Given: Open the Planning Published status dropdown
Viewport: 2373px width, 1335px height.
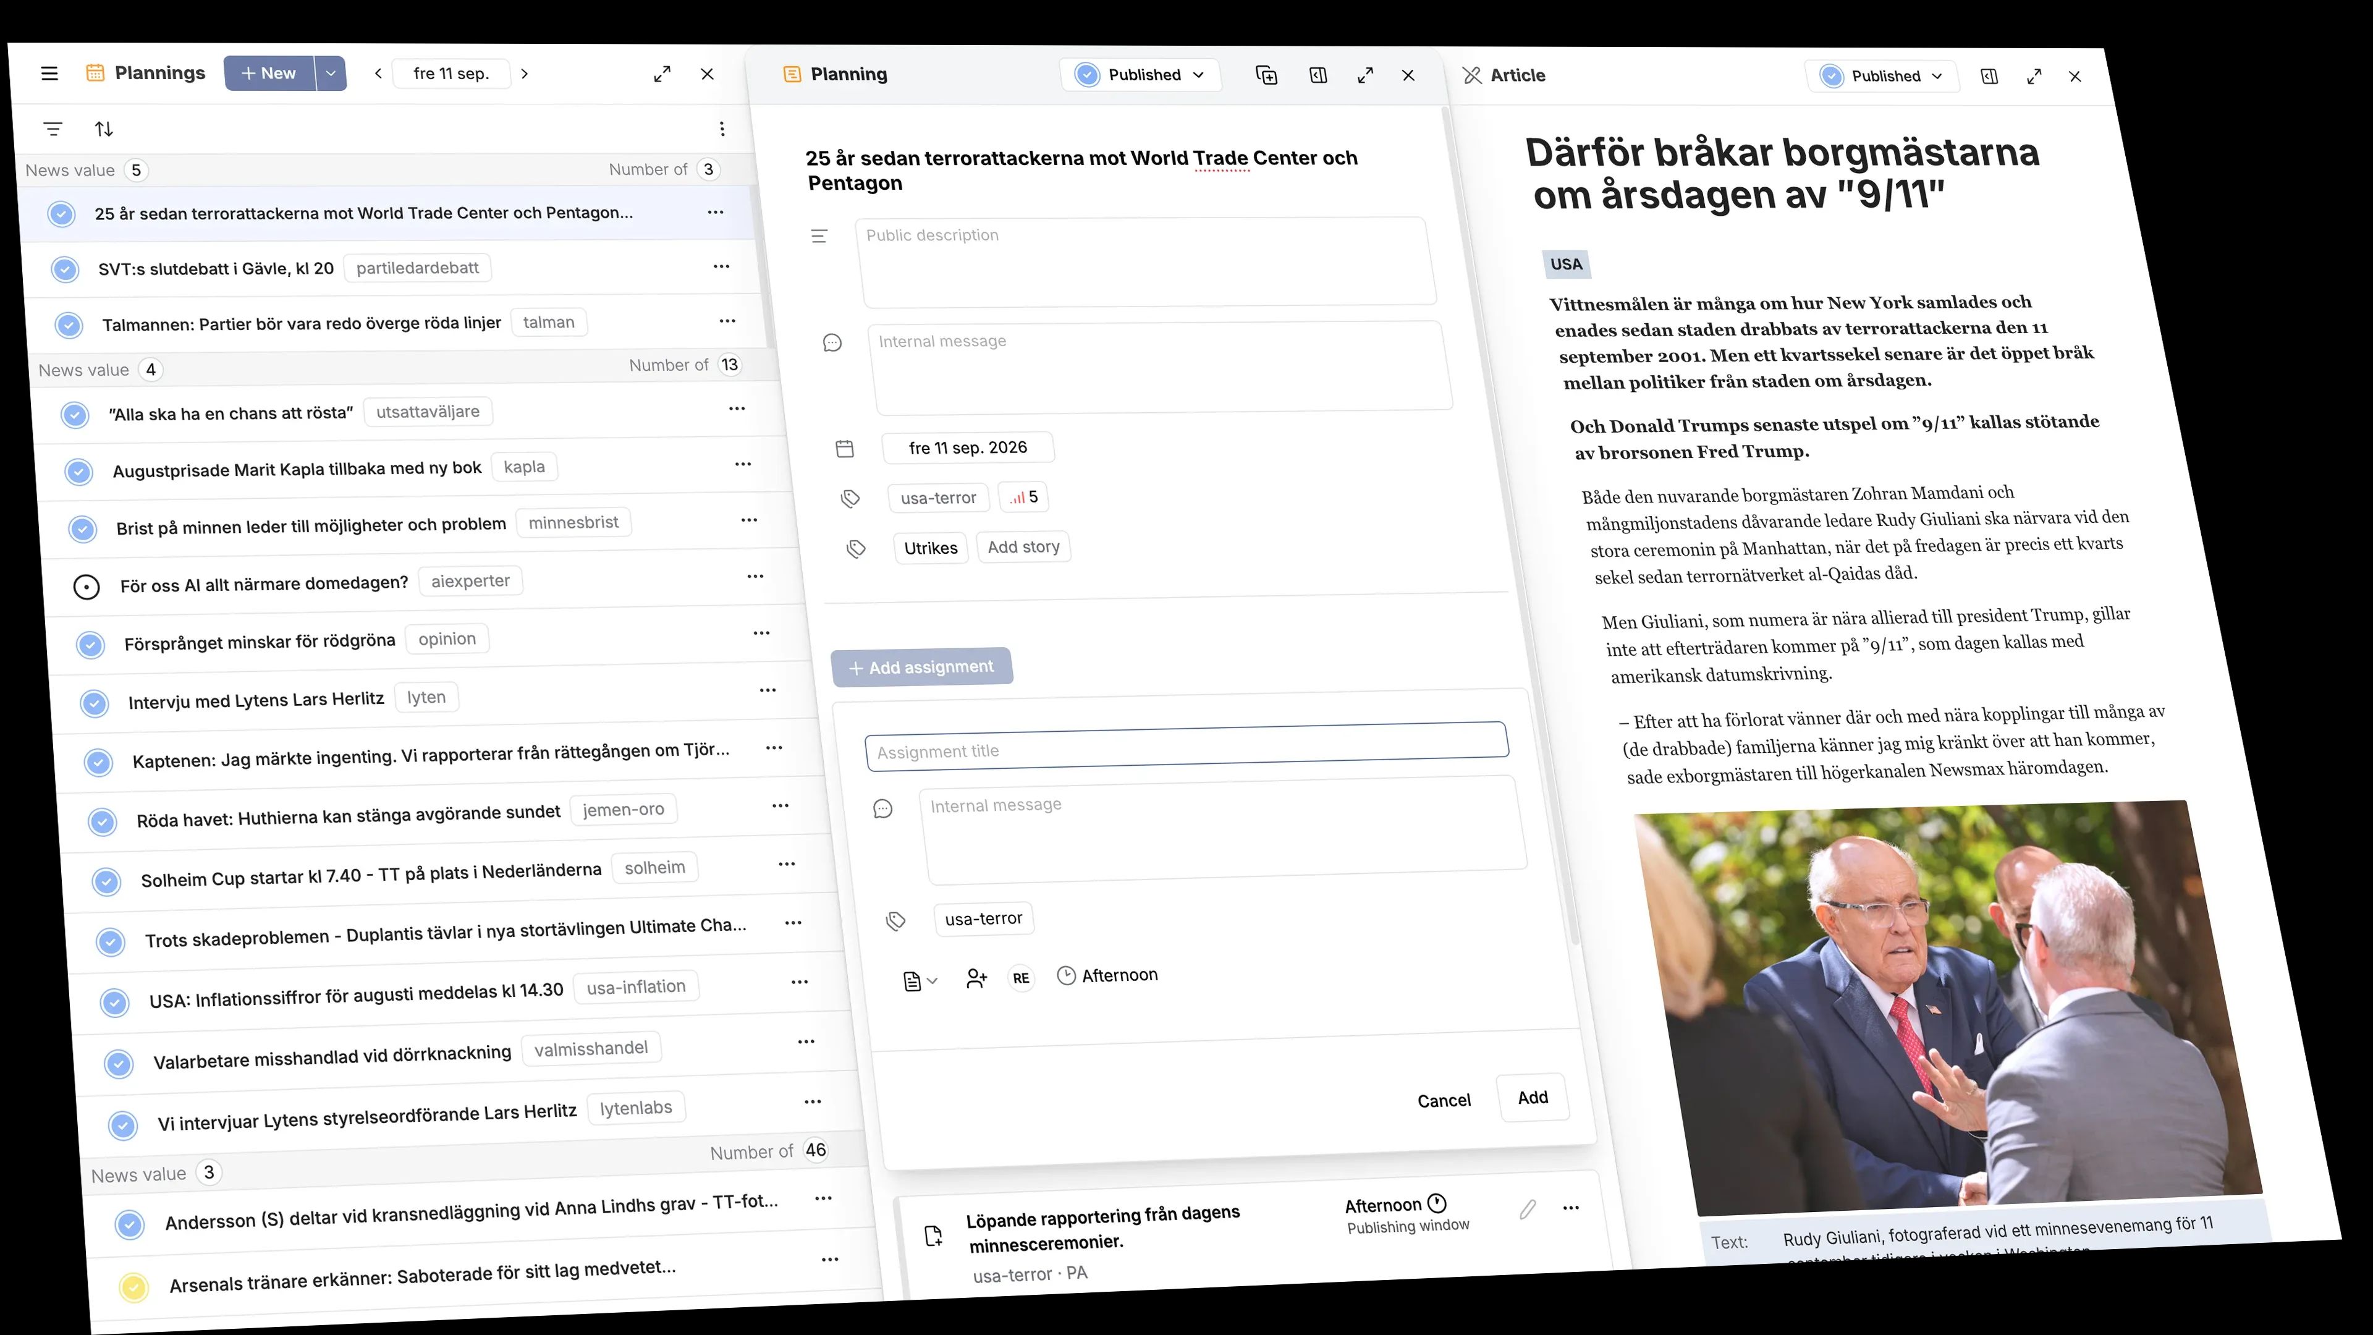Looking at the screenshot, I should coord(1140,75).
